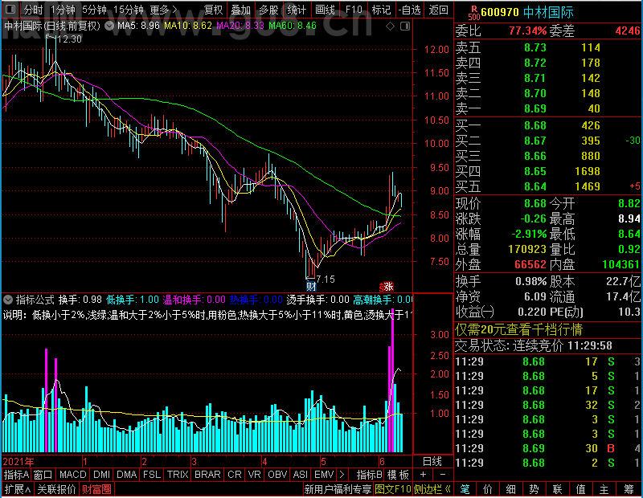Activate the 画线 drawing tool

(x=325, y=9)
